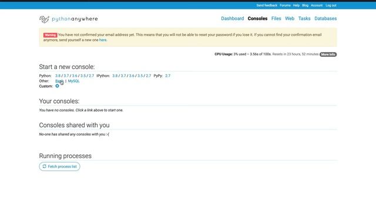Viewport: 376px width, 211px height.
Task: Click 'You have no consoles' message
Action: click(81, 110)
